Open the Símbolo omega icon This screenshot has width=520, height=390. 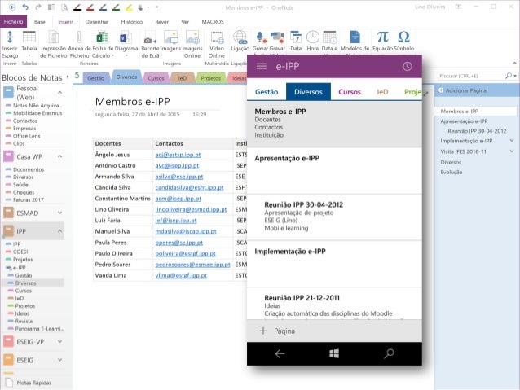(x=403, y=38)
